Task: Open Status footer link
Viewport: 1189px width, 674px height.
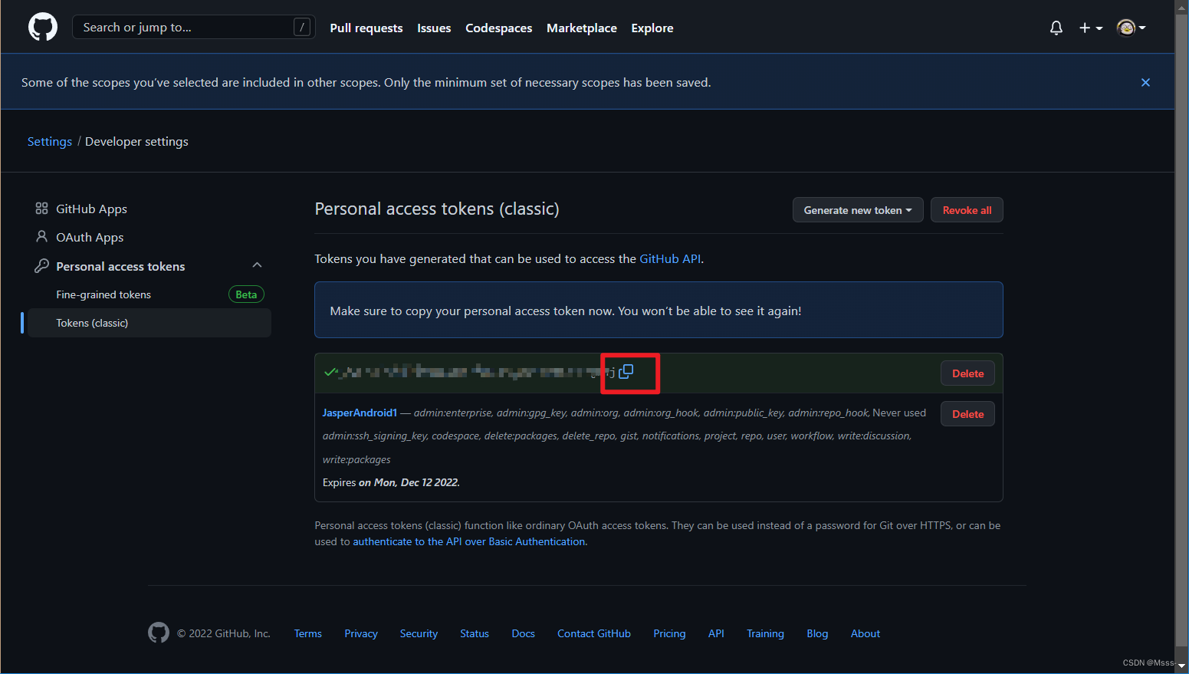Action: (x=475, y=633)
